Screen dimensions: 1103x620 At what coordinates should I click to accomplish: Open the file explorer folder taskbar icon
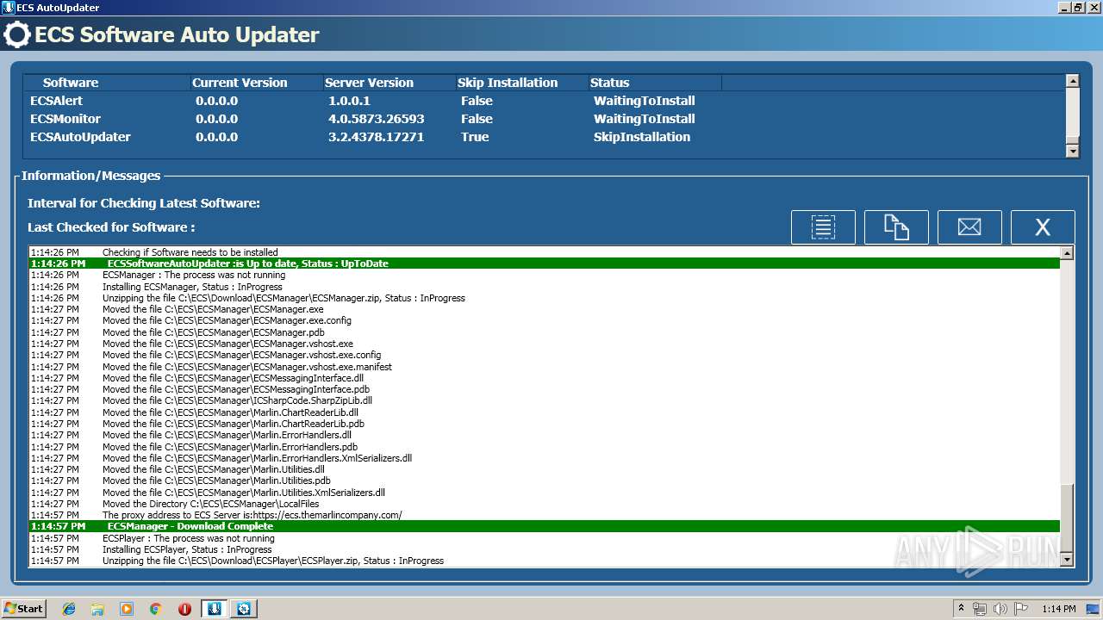coord(97,609)
